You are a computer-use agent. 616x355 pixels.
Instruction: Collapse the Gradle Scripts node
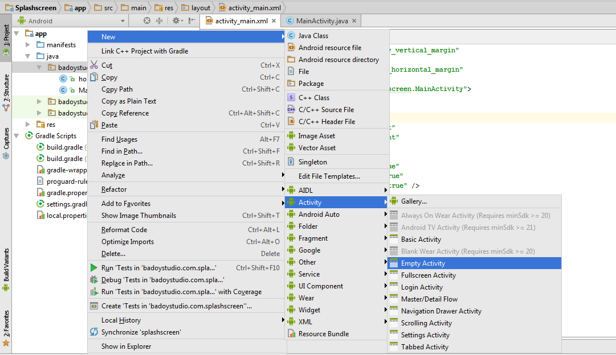coord(17,136)
